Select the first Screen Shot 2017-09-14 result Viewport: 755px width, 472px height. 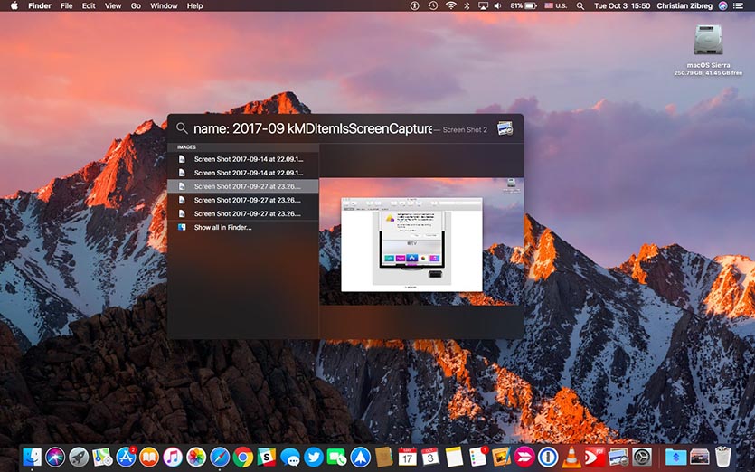point(248,158)
